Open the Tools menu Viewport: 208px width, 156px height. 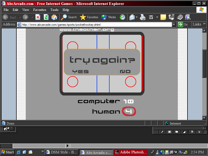tap(54, 10)
